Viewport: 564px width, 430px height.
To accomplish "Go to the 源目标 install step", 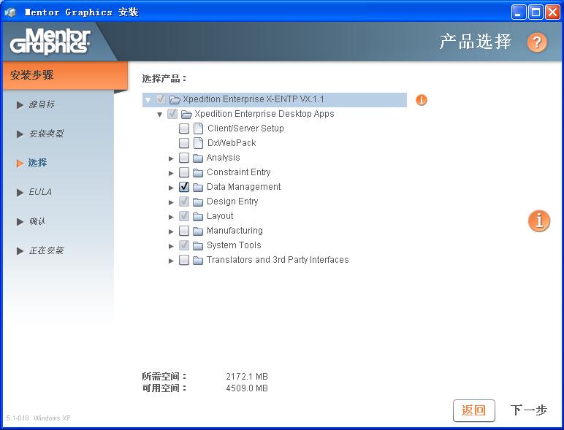I will (42, 104).
